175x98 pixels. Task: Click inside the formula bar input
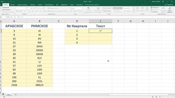point(98,17)
